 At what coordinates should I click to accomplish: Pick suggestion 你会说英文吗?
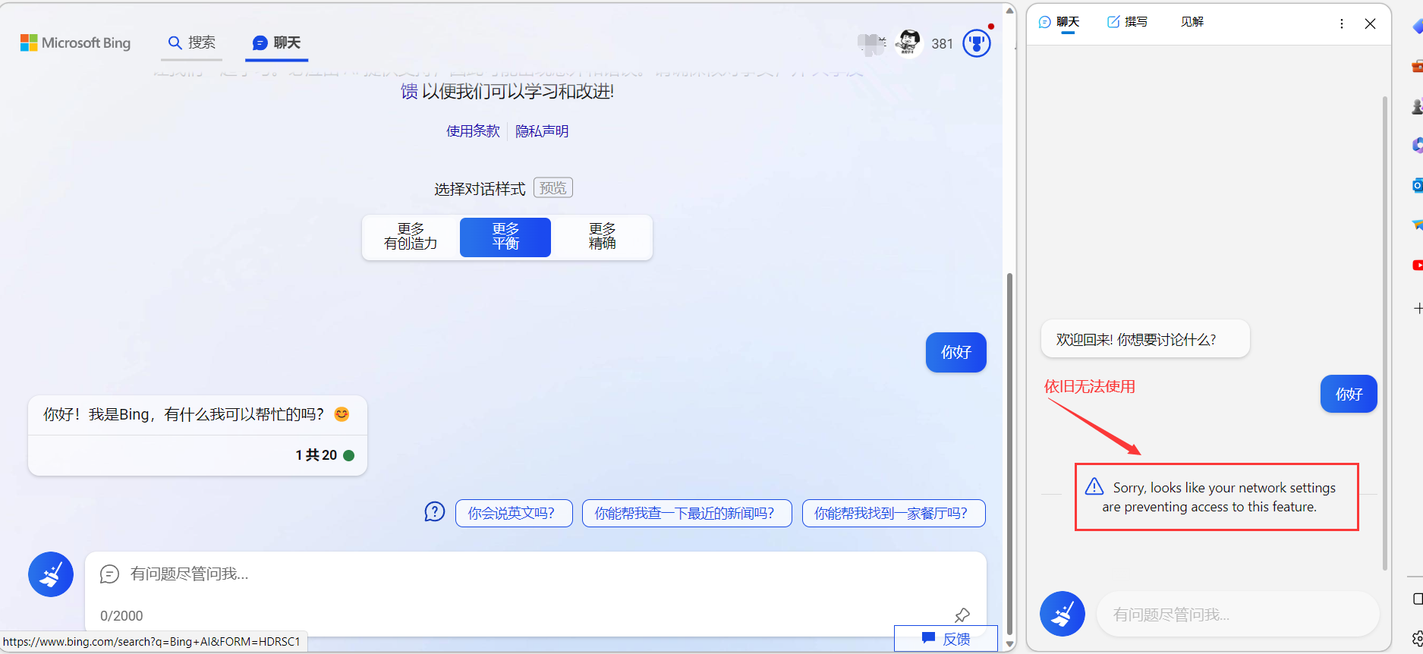coord(514,513)
